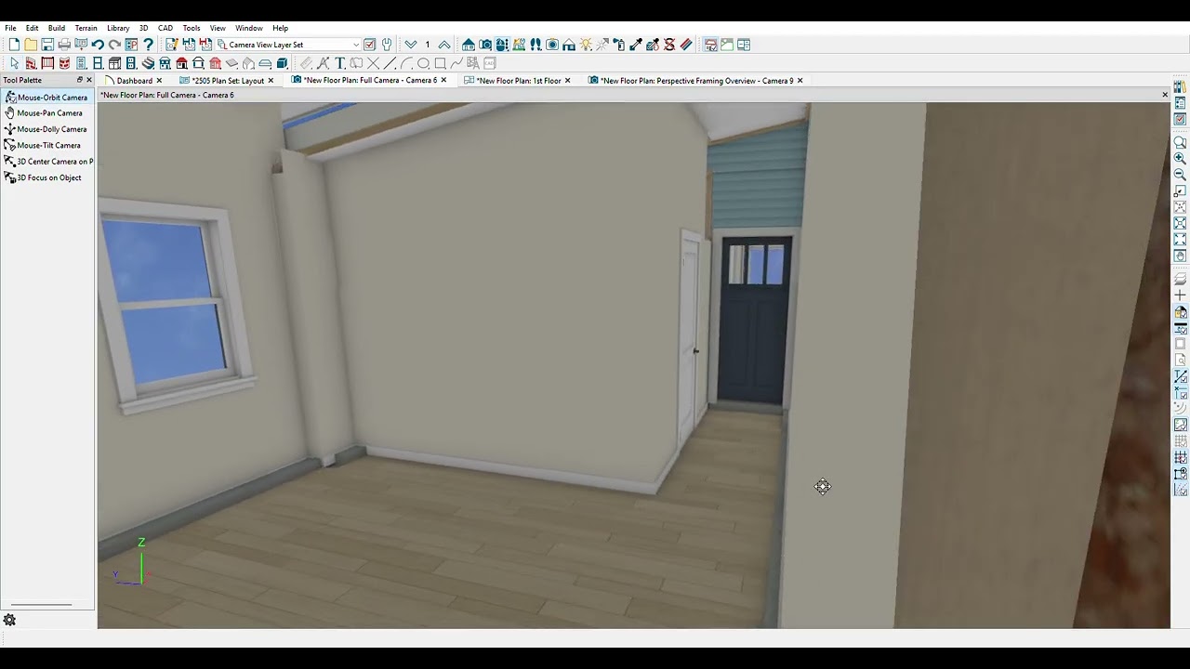Click the Camera view tool
The height and width of the screenshot is (669, 1190).
485,45
